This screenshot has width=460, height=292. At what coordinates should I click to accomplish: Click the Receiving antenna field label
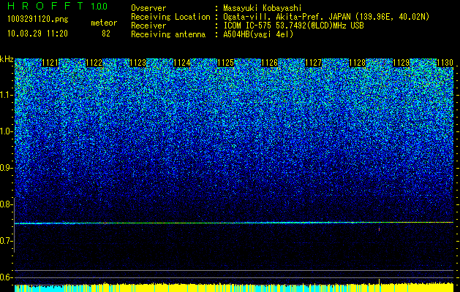(168, 34)
